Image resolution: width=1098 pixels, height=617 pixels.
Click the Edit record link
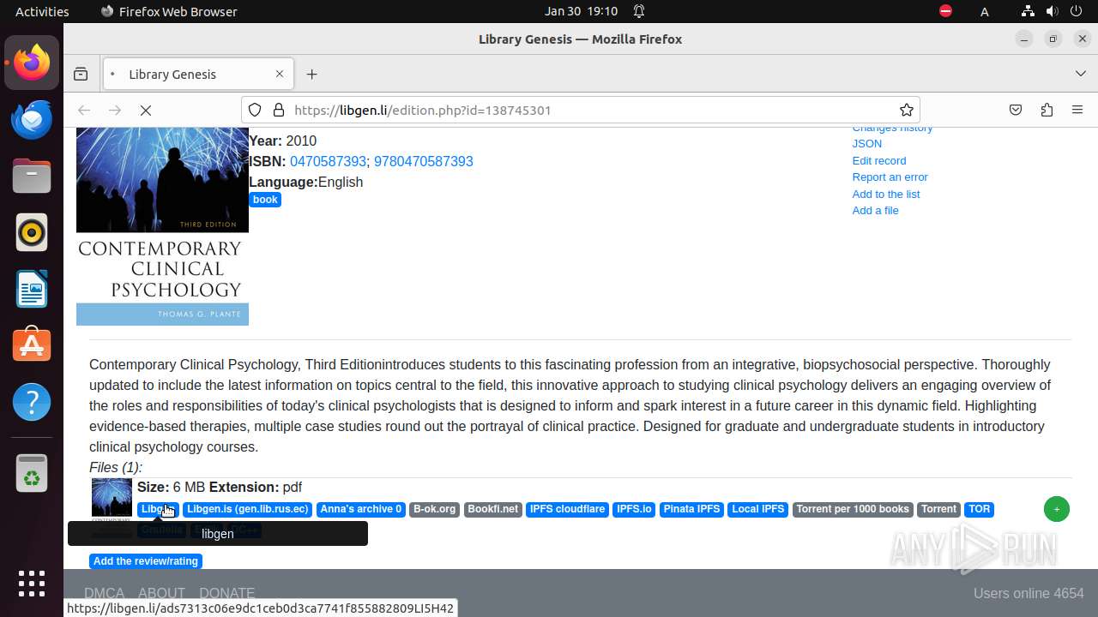pyautogui.click(x=879, y=160)
